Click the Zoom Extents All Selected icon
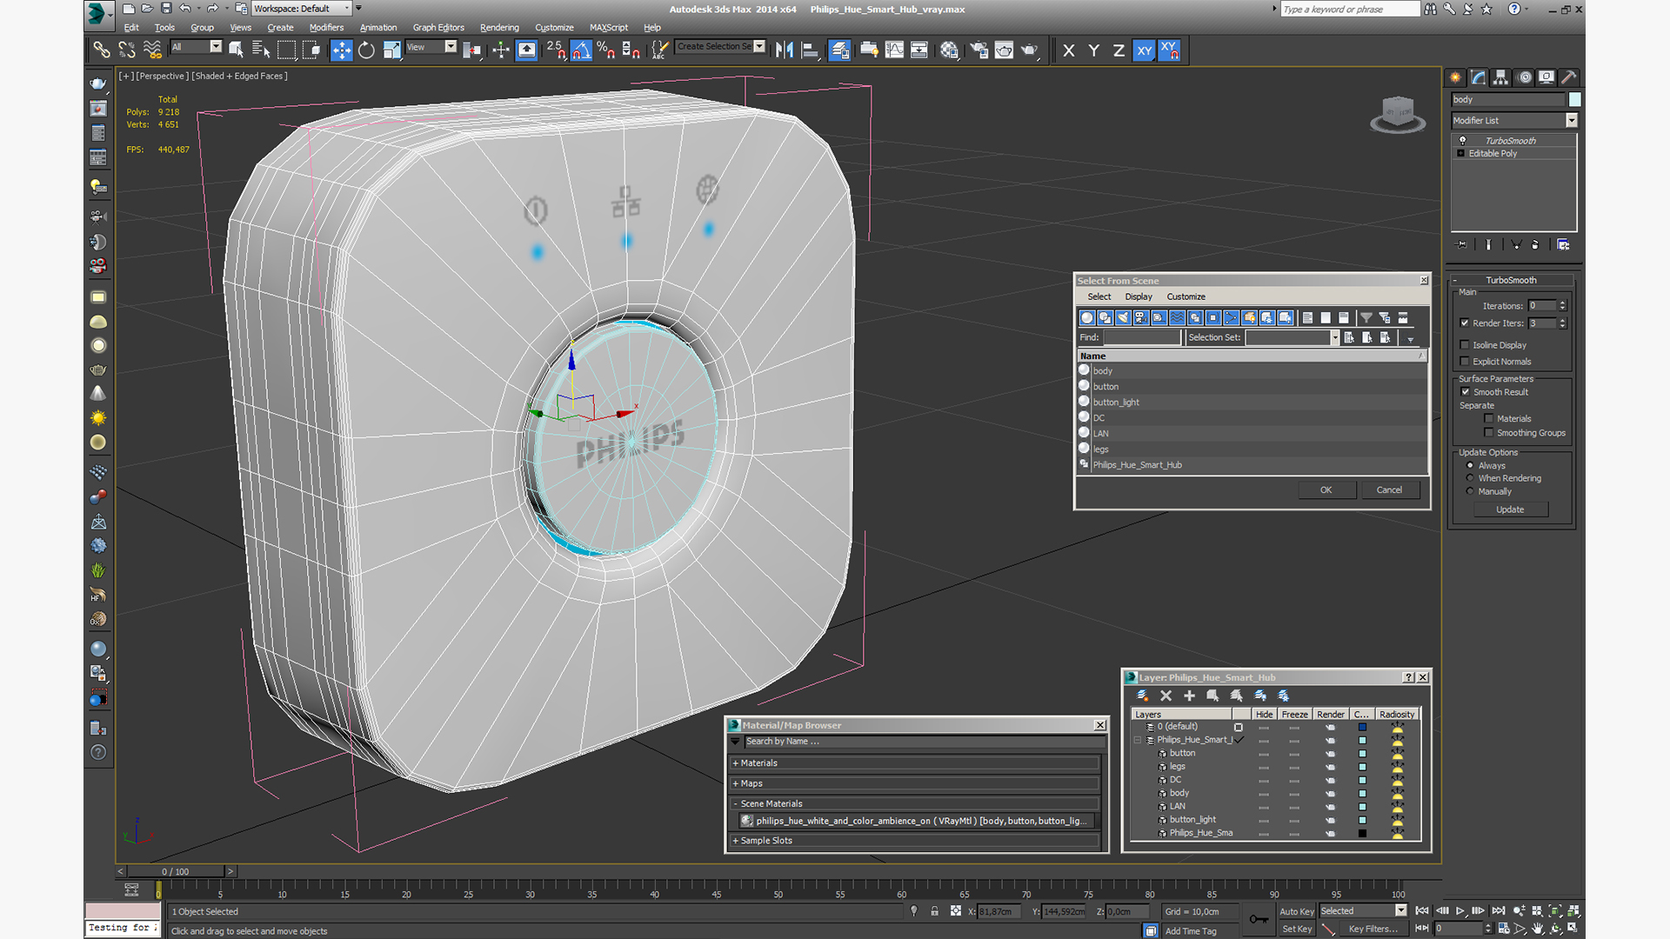 [x=1573, y=911]
